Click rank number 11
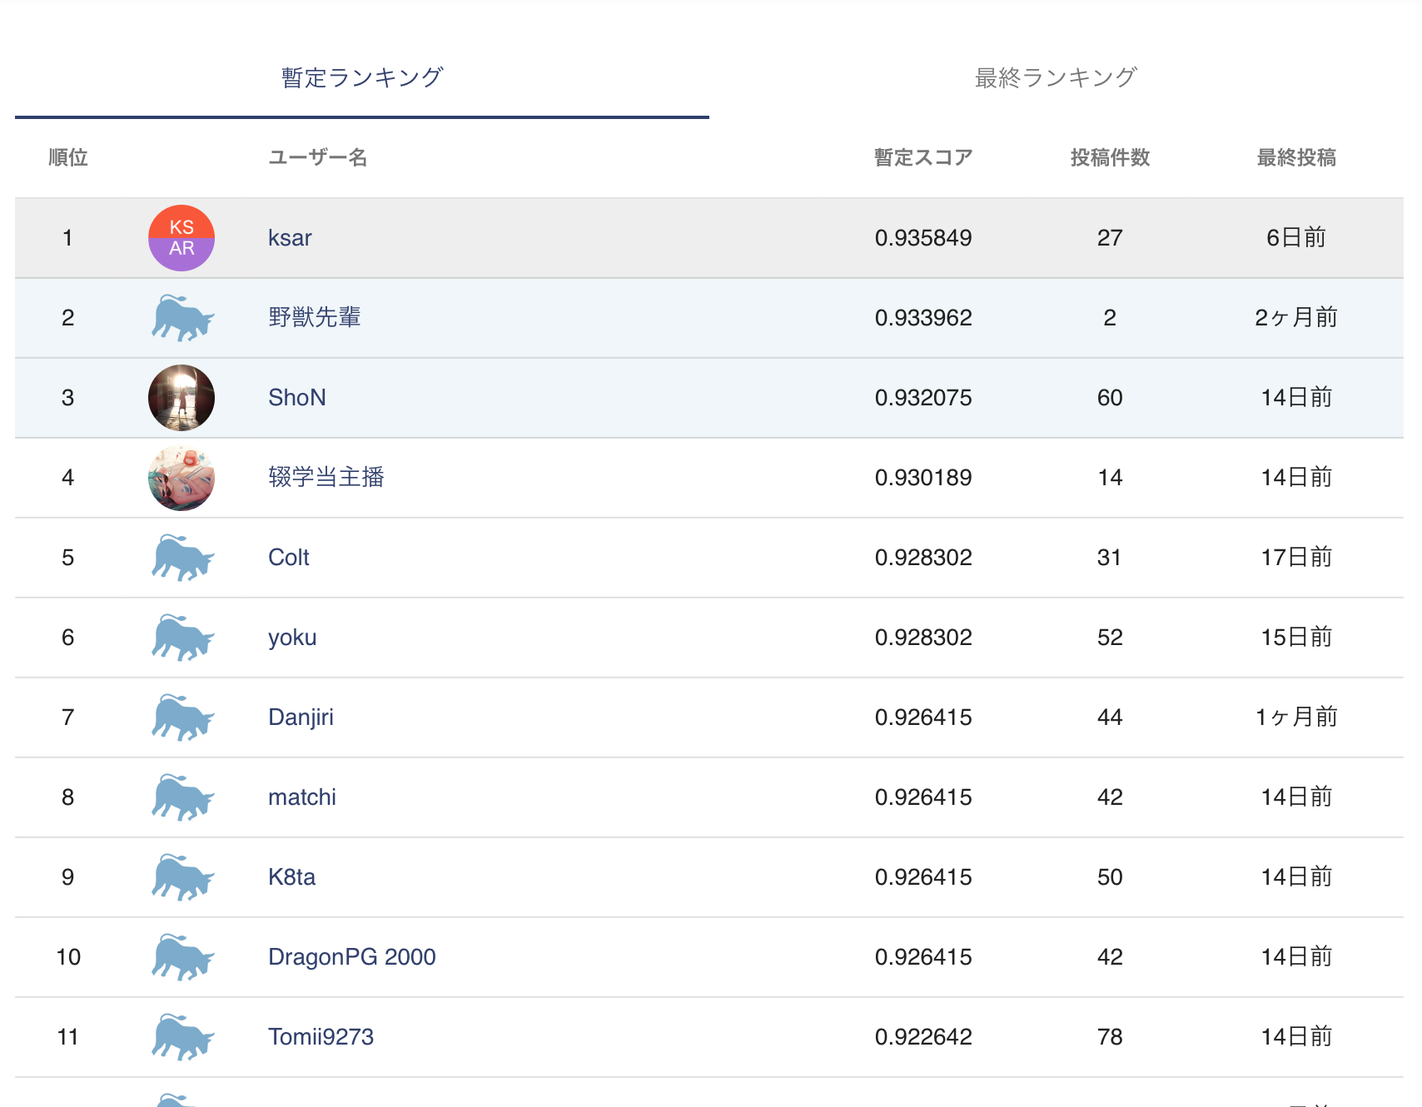Viewport: 1422px width, 1107px height. (x=68, y=1037)
